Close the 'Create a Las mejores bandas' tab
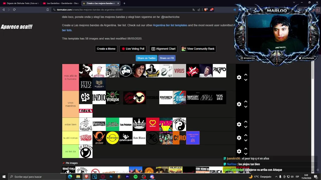The width and height of the screenshot is (321, 180). tap(118, 3)
